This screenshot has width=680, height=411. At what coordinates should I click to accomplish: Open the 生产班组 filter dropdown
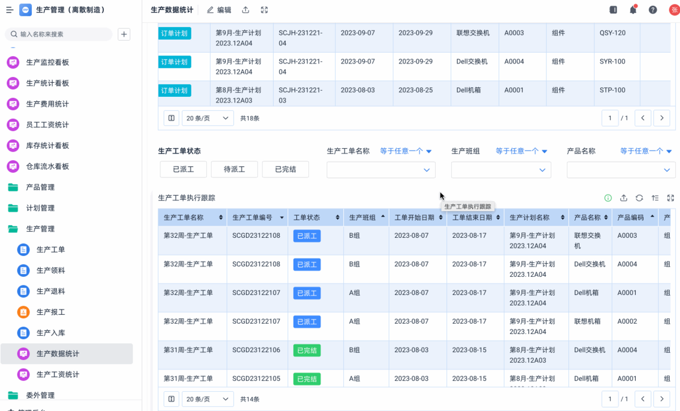(501, 170)
